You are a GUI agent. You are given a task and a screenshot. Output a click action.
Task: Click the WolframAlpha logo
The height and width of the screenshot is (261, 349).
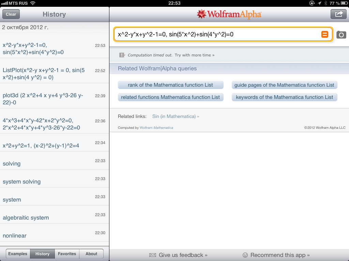point(229,14)
